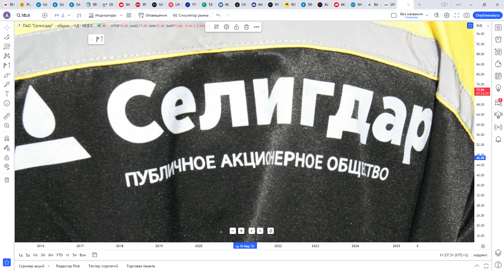Change the chart bar style
Image resolution: width=504 pixels, height=271 pixels.
79,15
